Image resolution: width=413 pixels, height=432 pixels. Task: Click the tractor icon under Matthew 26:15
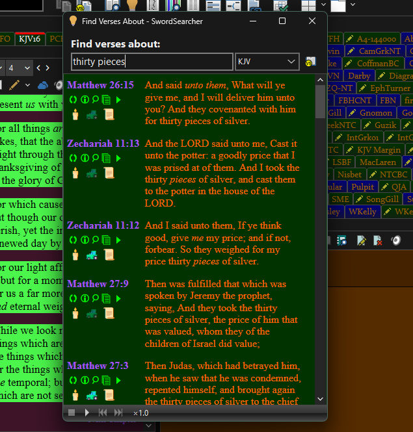92,115
